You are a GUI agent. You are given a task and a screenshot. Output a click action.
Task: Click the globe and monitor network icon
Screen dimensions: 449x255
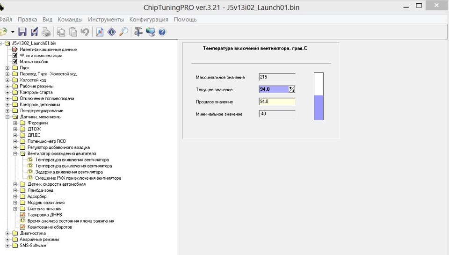[150, 32]
